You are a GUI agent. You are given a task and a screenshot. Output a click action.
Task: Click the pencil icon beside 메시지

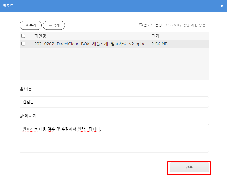[22, 116]
